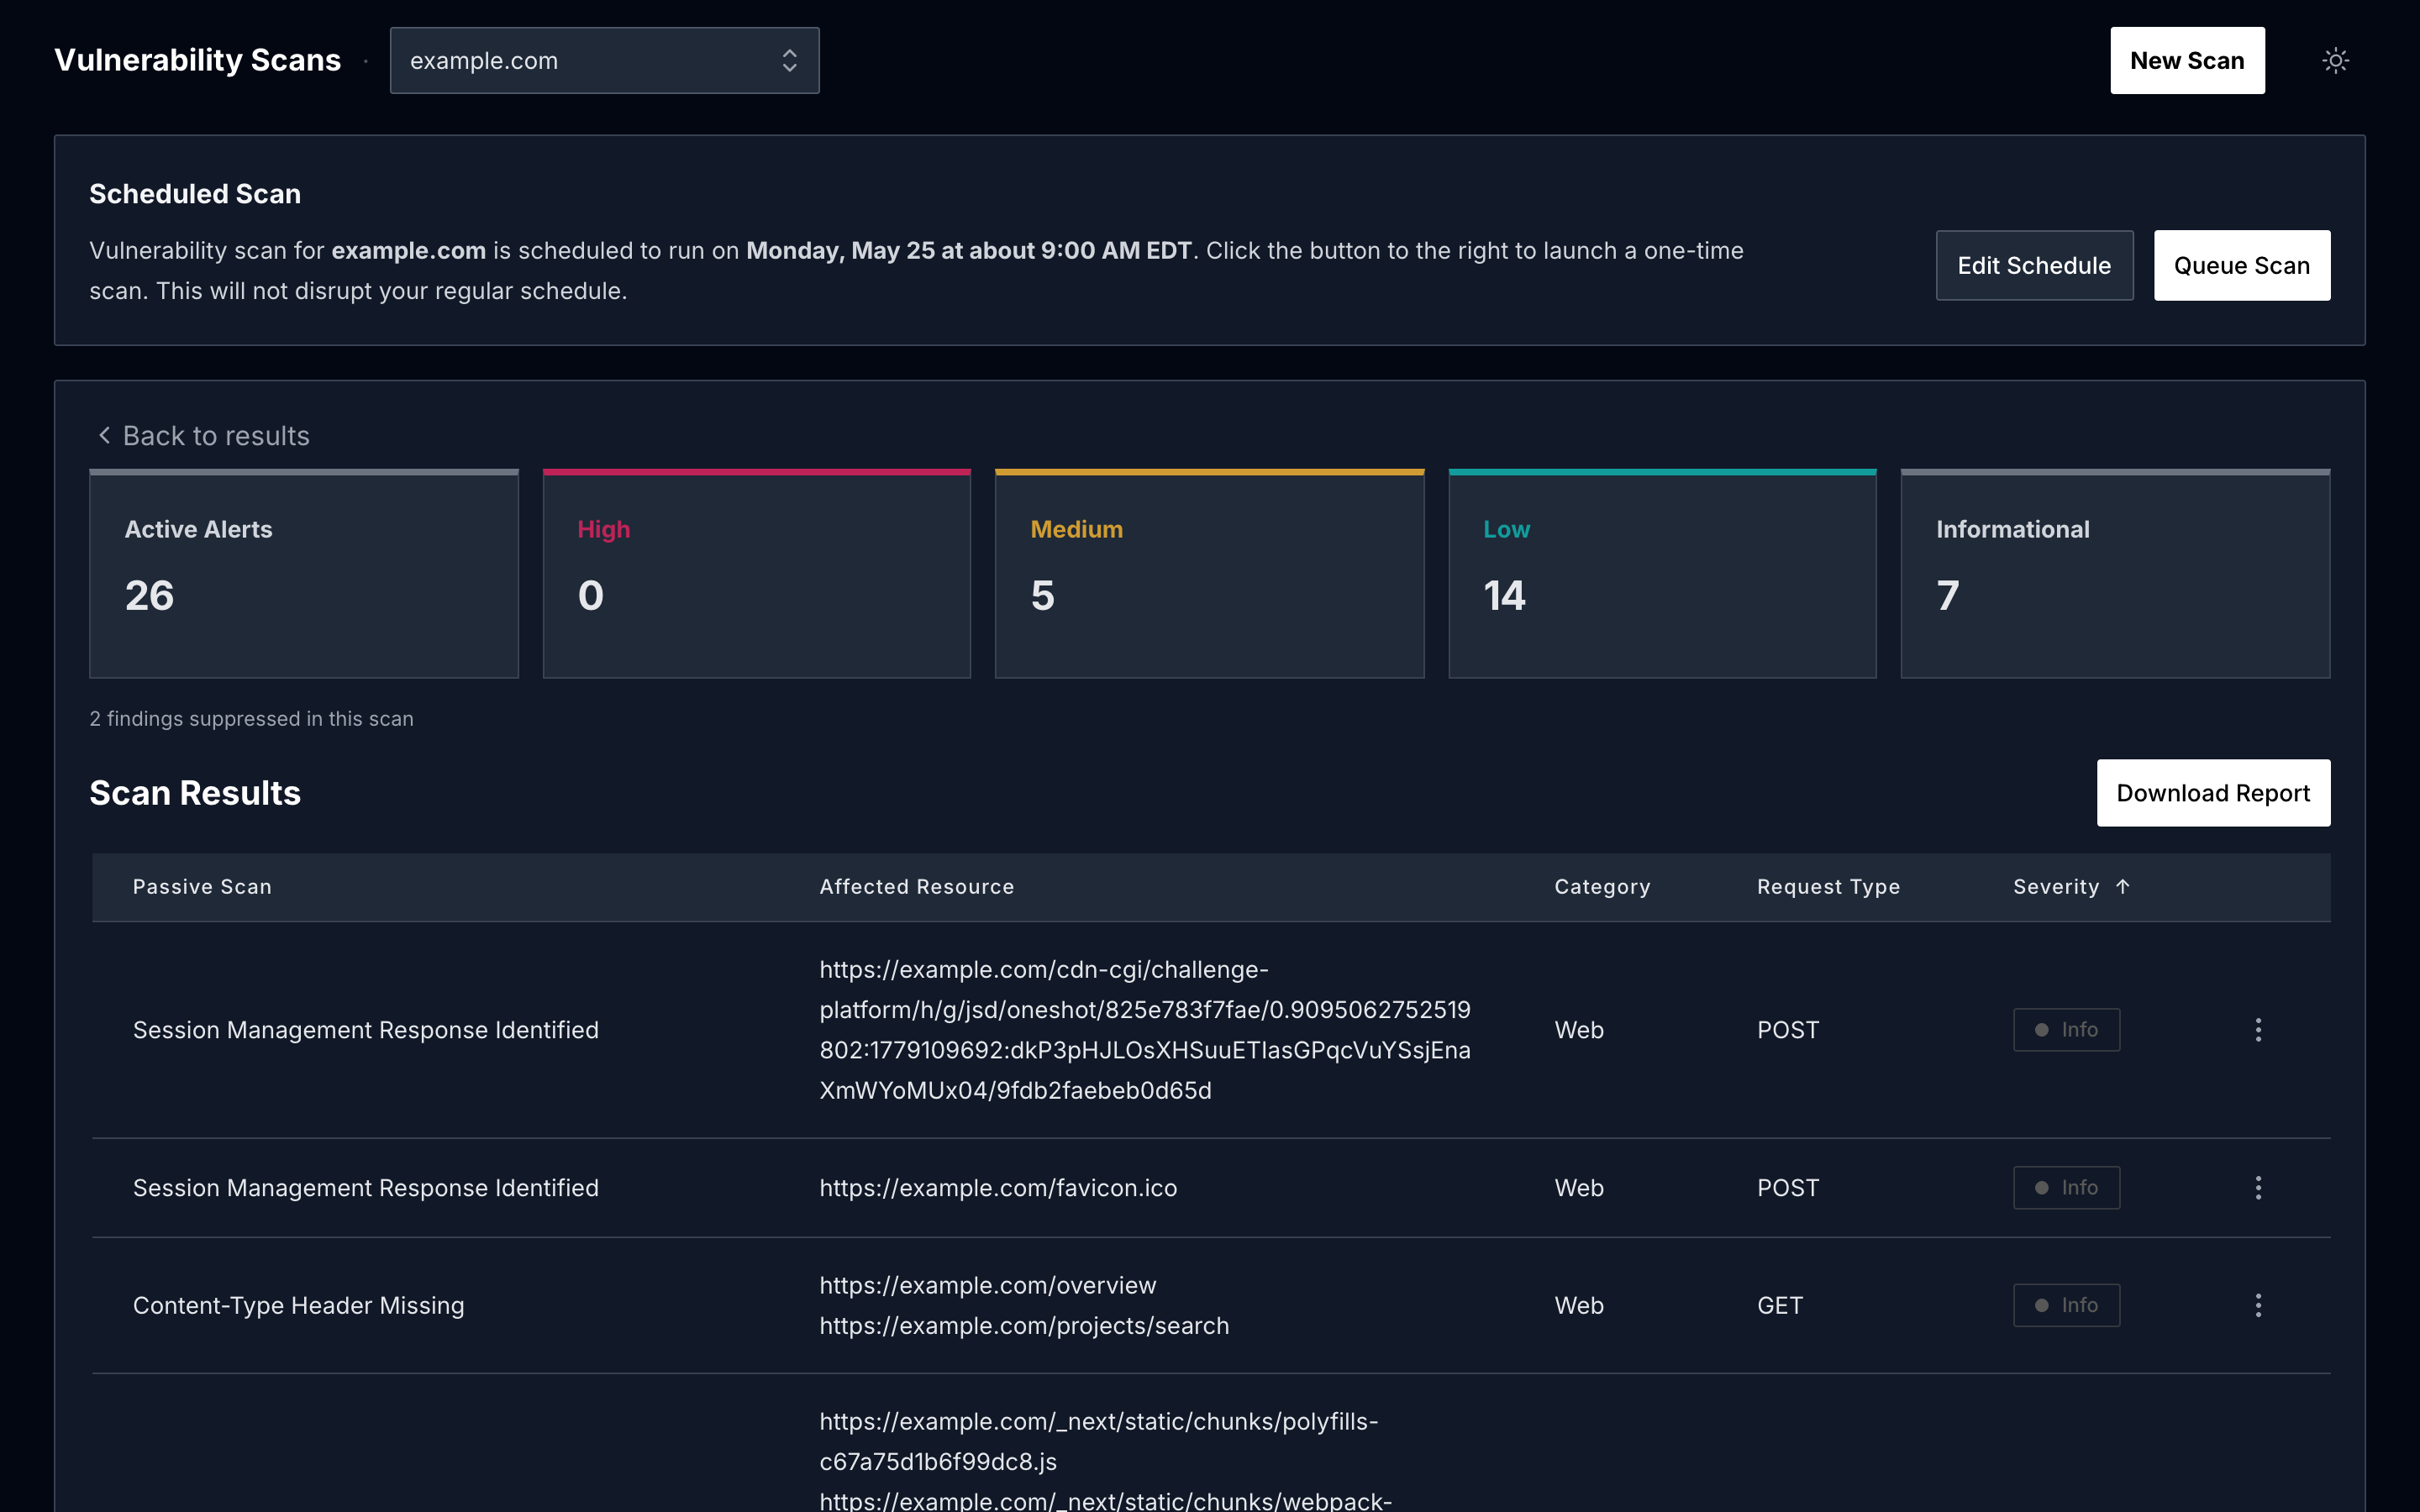Click POST cell in favicon.ico row
This screenshot has height=1512, width=2420.
1788,1188
